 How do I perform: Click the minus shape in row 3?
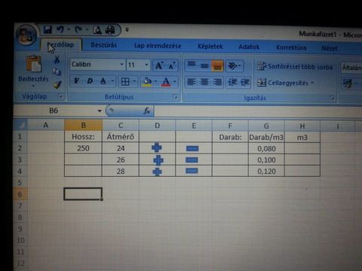click(192, 160)
